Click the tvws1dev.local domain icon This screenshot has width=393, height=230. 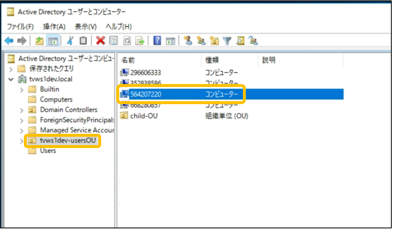tap(22, 79)
